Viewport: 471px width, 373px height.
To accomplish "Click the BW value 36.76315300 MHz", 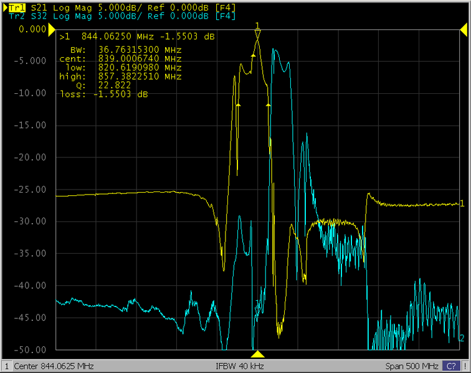I will (140, 50).
